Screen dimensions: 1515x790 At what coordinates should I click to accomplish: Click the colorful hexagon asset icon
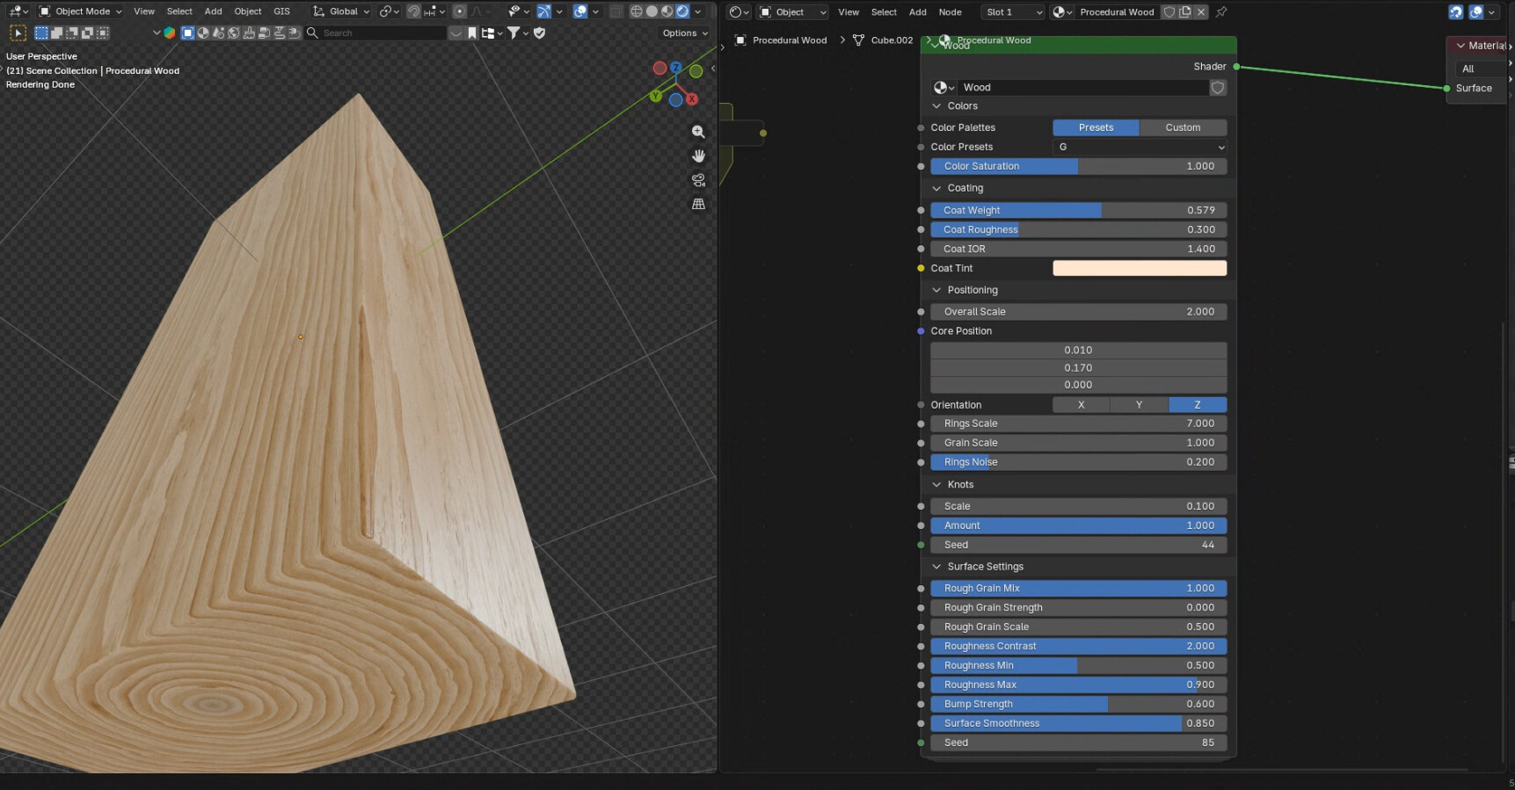tap(170, 33)
